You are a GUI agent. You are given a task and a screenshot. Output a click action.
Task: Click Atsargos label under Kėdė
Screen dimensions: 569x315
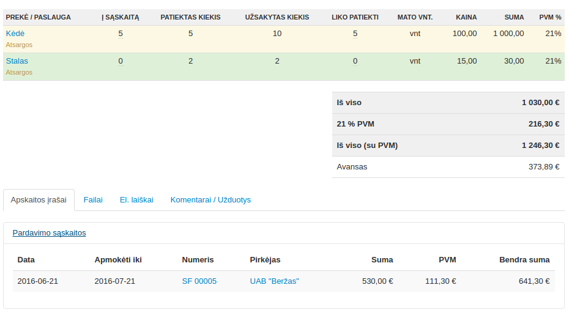[19, 45]
